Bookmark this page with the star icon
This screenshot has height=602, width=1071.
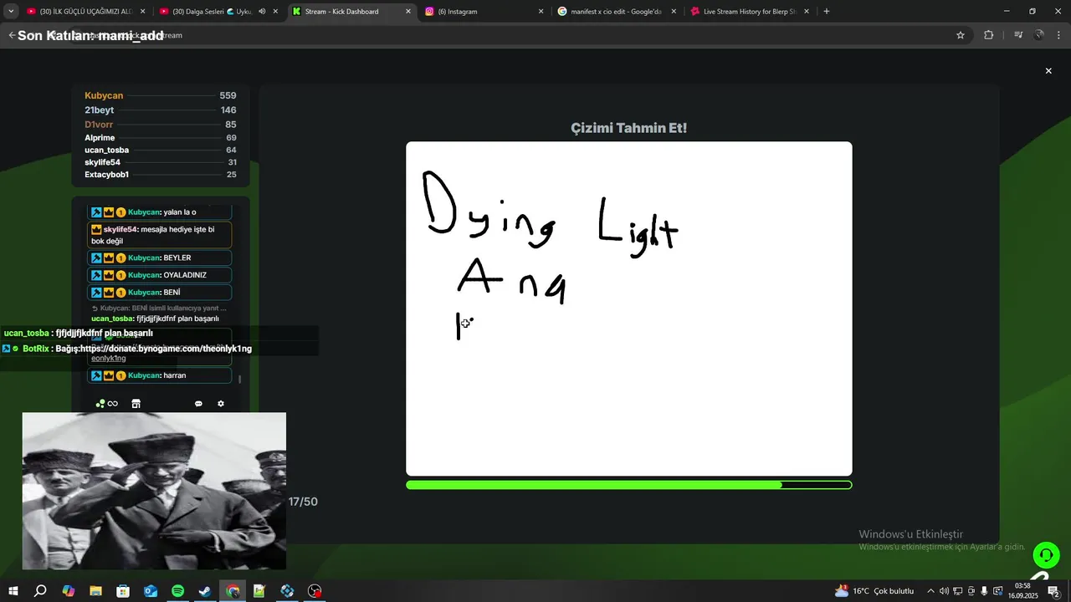click(x=961, y=35)
